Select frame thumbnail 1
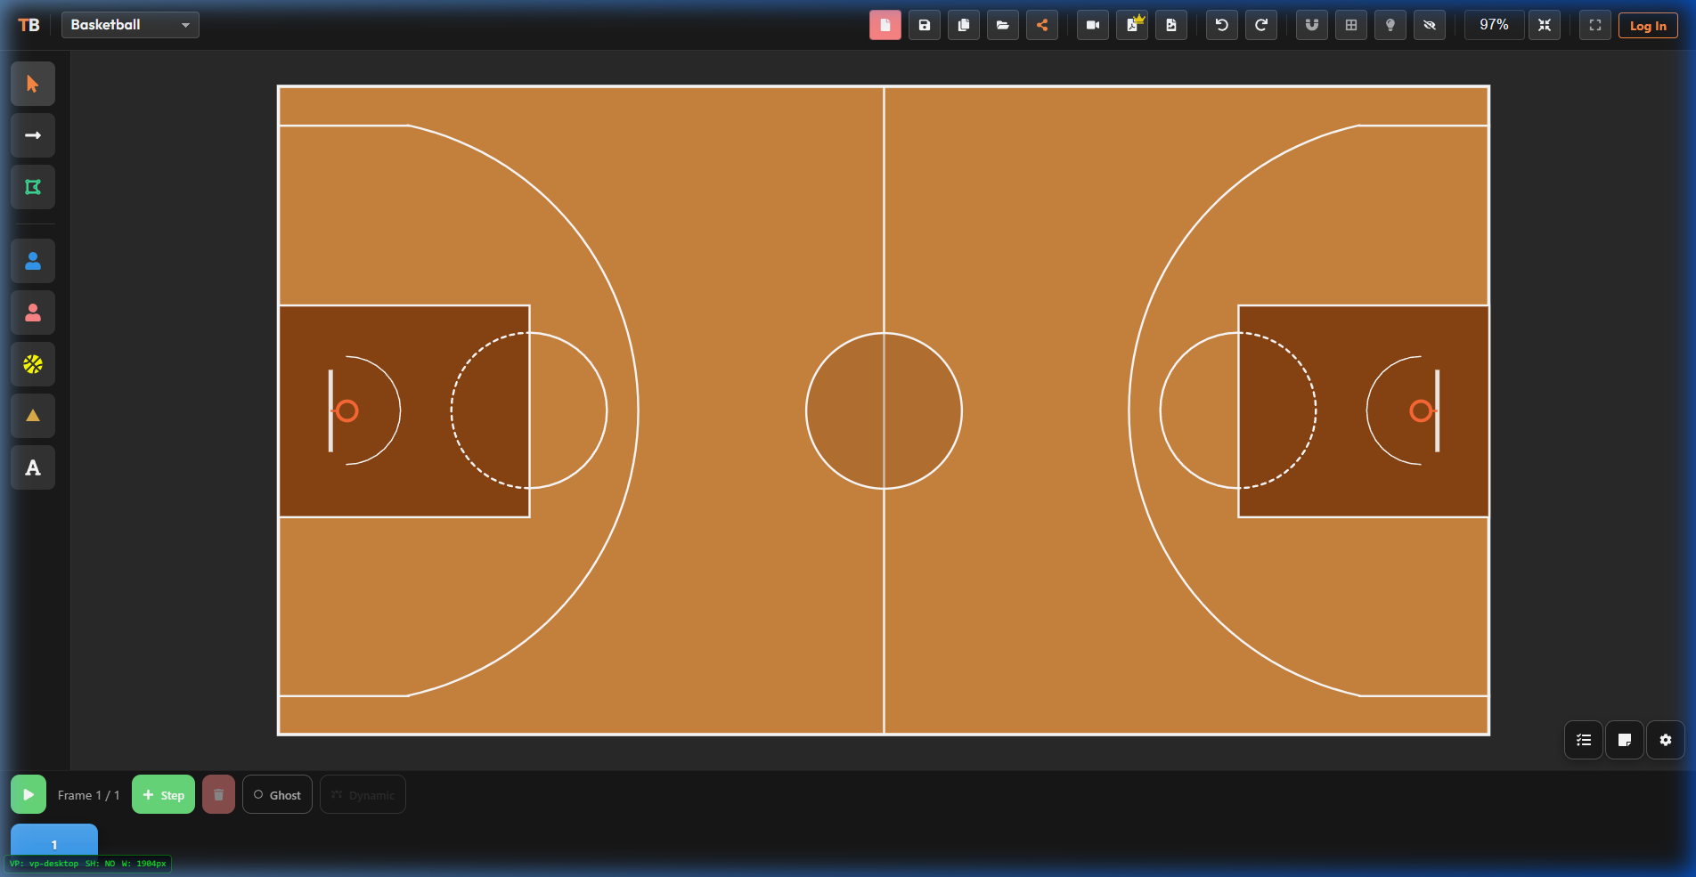 coord(53,844)
